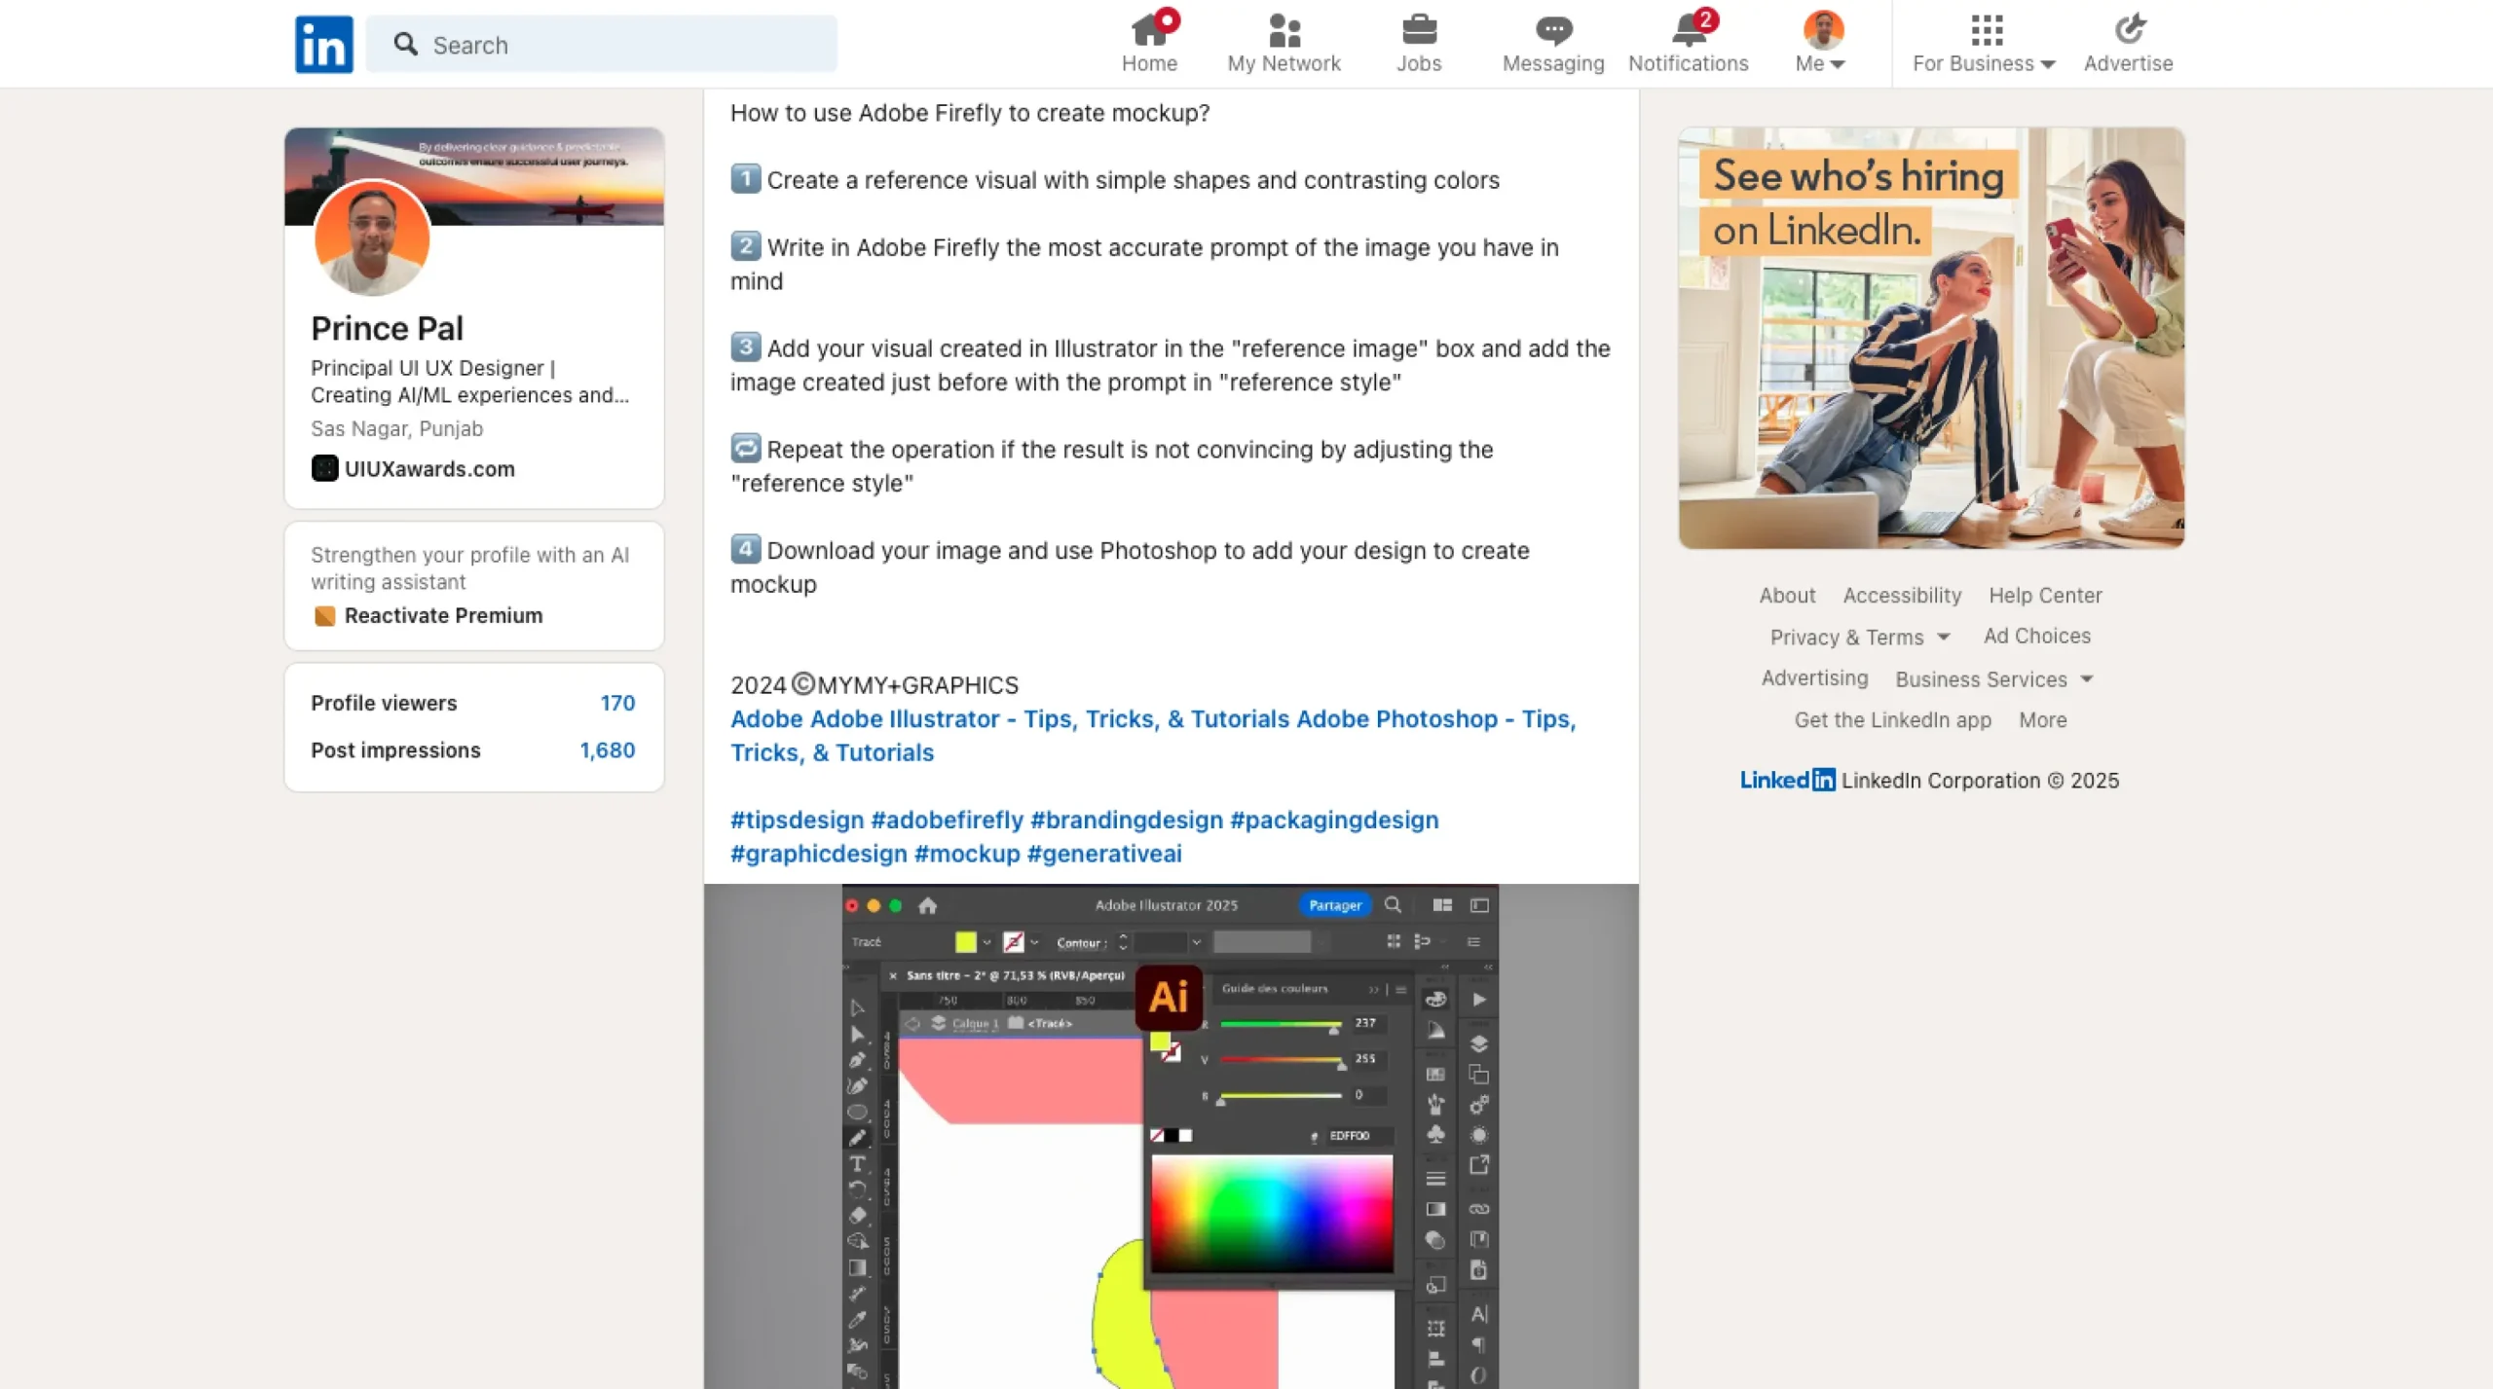This screenshot has height=1389, width=2493.
Task: Click the LinkedIn logo in the header
Action: (323, 44)
